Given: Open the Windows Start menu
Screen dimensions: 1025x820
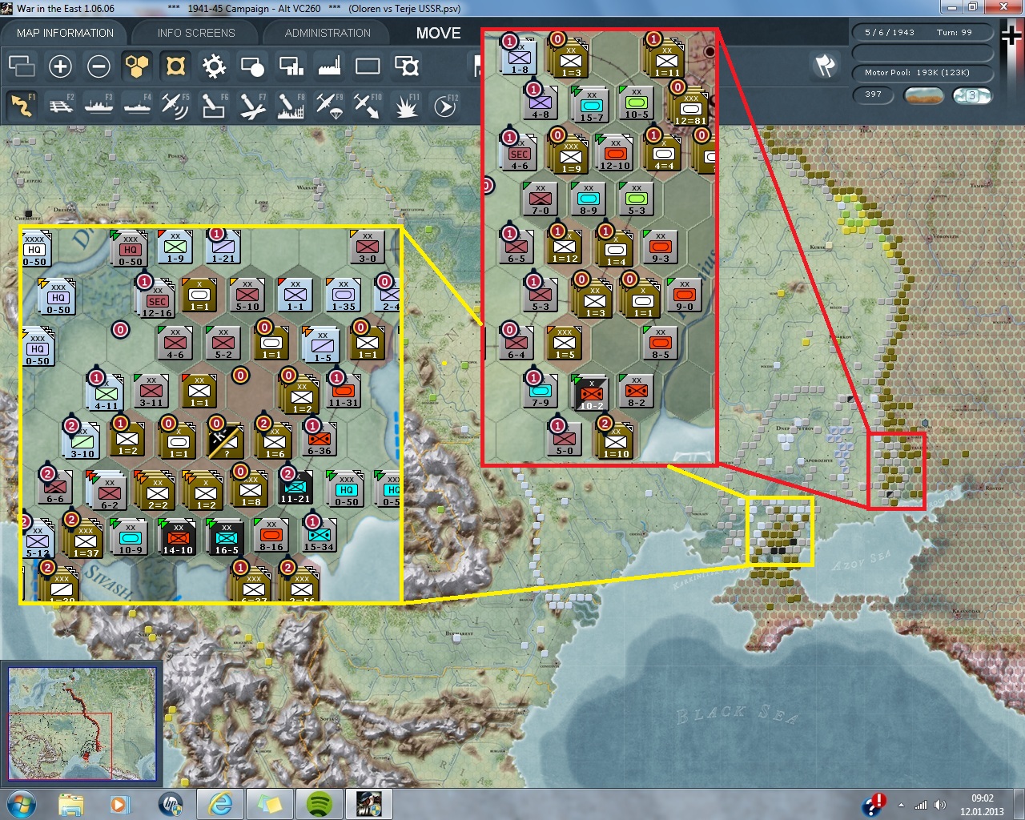Looking at the screenshot, I should [21, 804].
